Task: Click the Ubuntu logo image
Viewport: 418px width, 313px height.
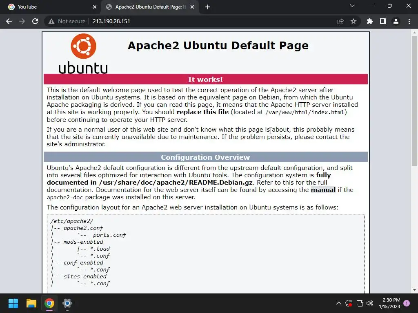Action: [x=83, y=53]
